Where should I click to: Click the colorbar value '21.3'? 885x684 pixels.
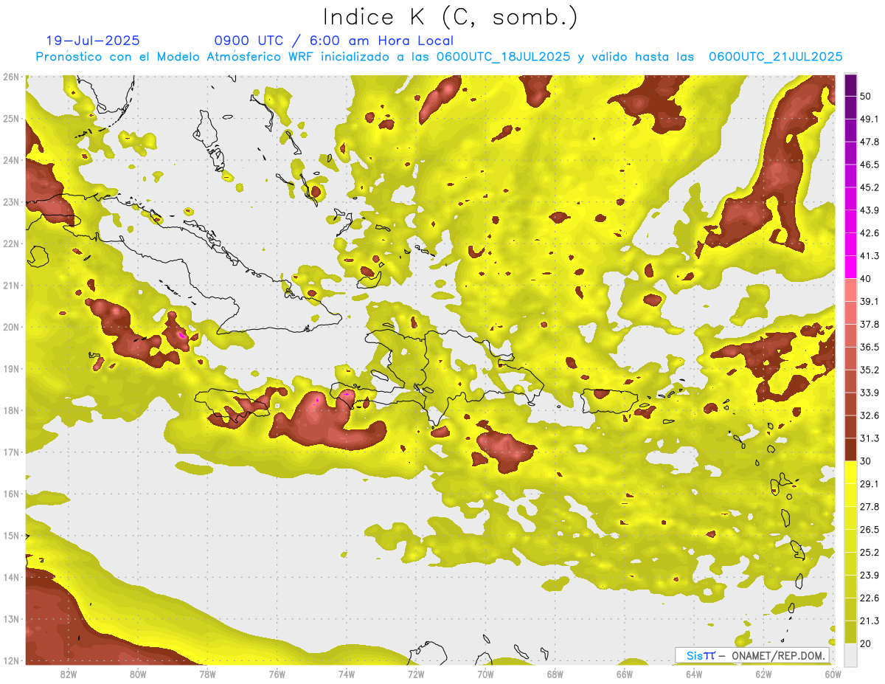(870, 621)
